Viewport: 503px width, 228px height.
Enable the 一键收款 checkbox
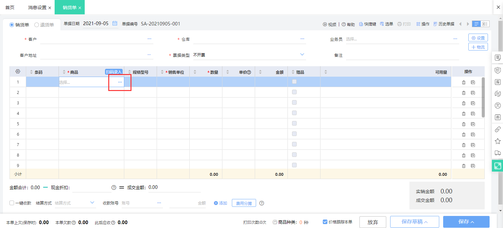[x=12, y=203]
